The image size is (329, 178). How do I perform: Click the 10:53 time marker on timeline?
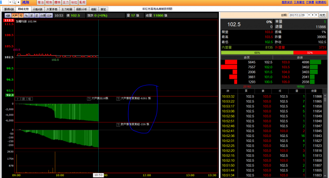click(98, 175)
